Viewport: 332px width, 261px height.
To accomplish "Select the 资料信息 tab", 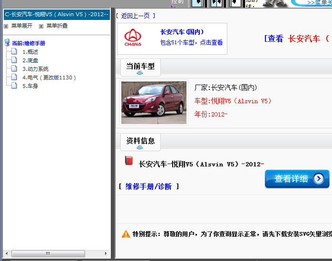I will [x=140, y=142].
